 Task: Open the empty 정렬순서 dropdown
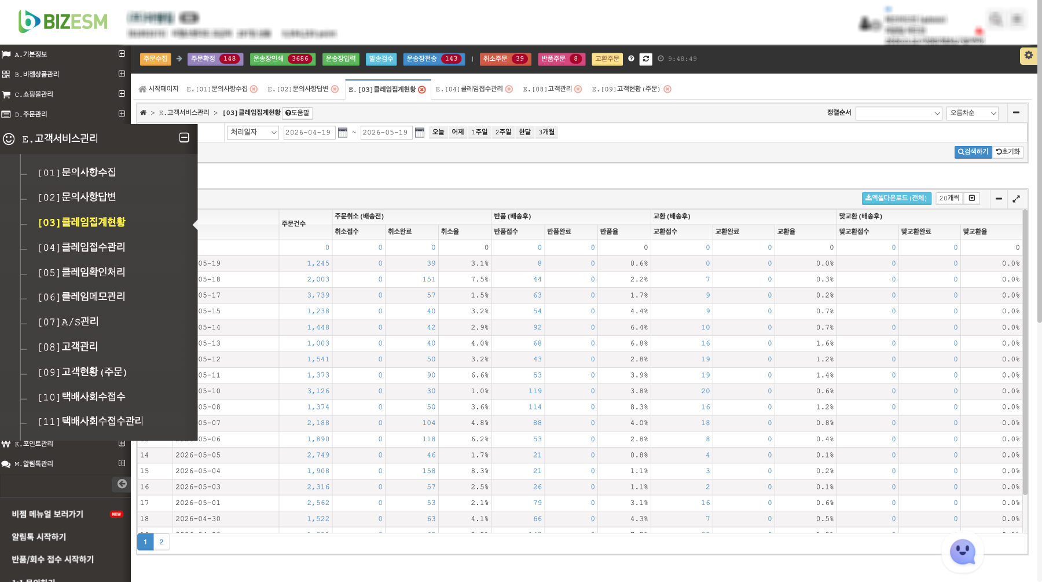tap(899, 114)
